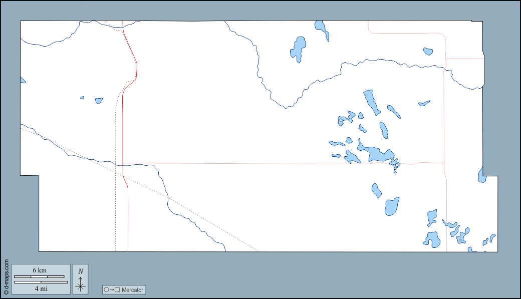The height and width of the screenshot is (299, 521).
Task: Click the tiny lake on the left map edge
Action: 22,80
